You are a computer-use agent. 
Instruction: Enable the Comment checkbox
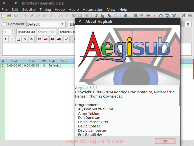coord(5,24)
